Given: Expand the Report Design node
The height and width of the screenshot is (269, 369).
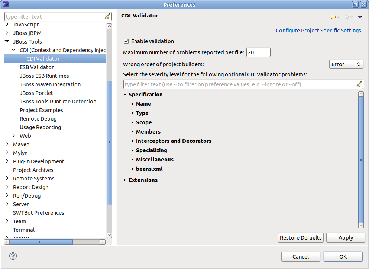Looking at the screenshot, I should (x=7, y=186).
